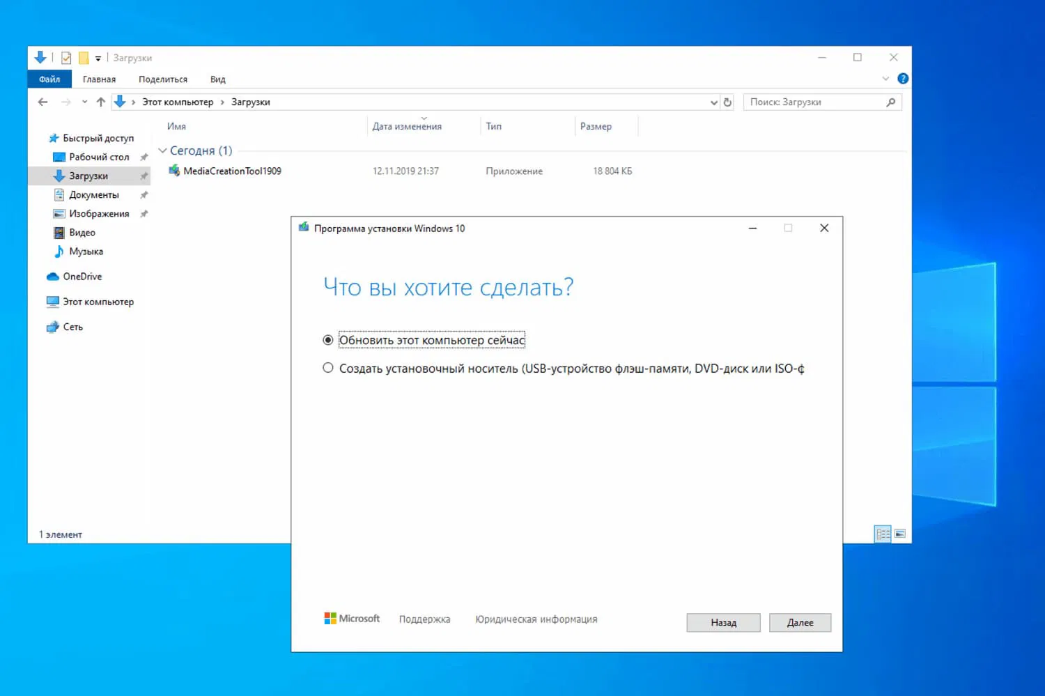Screen dimensions: 1045x696
Task: Open the address bar dropdown
Action: [x=713, y=102]
